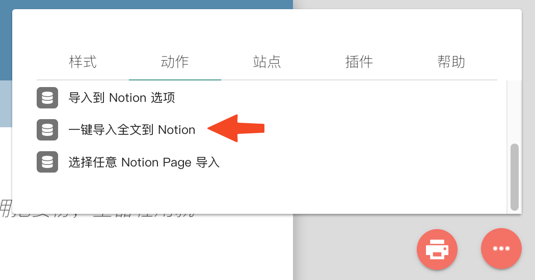The image size is (535, 280).
Task: Switch to the 样式 tab
Action: (83, 62)
